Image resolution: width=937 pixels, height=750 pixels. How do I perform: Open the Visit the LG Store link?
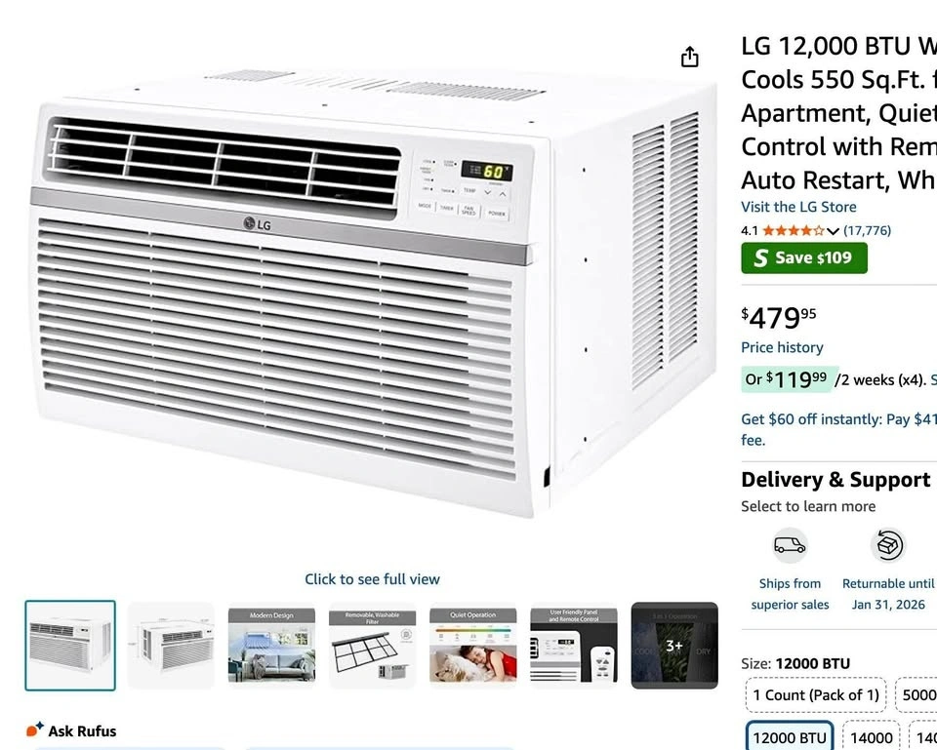798,207
